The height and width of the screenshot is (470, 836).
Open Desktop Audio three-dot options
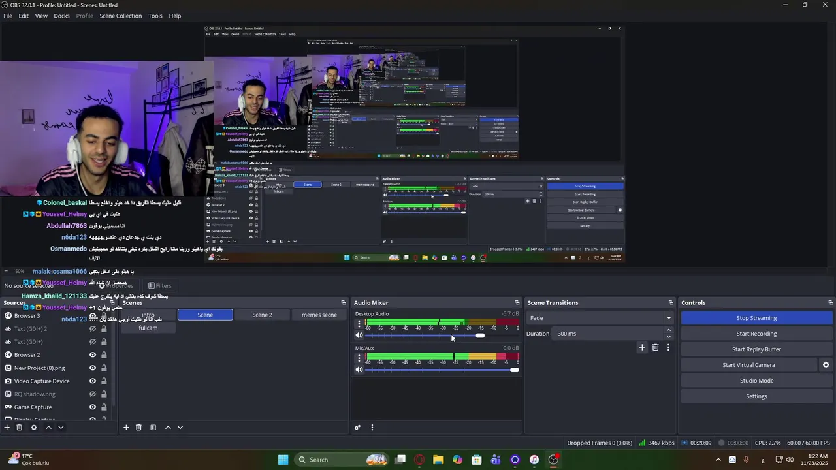coord(359,324)
